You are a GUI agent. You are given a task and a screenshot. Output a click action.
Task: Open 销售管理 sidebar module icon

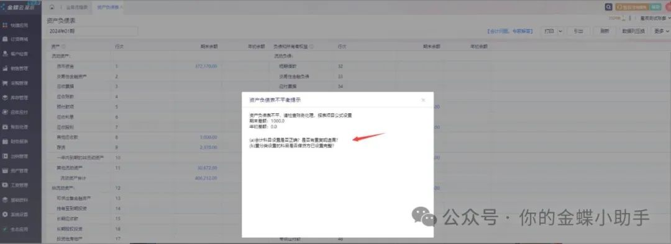pyautogui.click(x=5, y=68)
